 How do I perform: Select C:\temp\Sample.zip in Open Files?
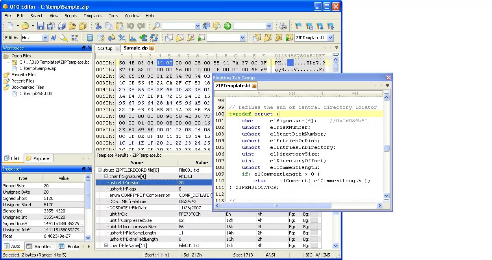click(x=38, y=68)
